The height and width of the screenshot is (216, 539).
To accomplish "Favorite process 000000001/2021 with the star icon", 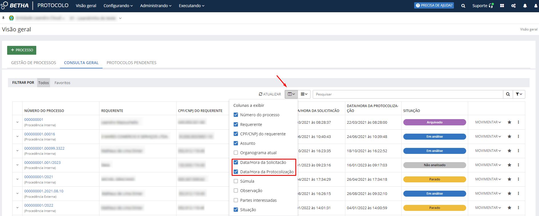I will [509, 179].
